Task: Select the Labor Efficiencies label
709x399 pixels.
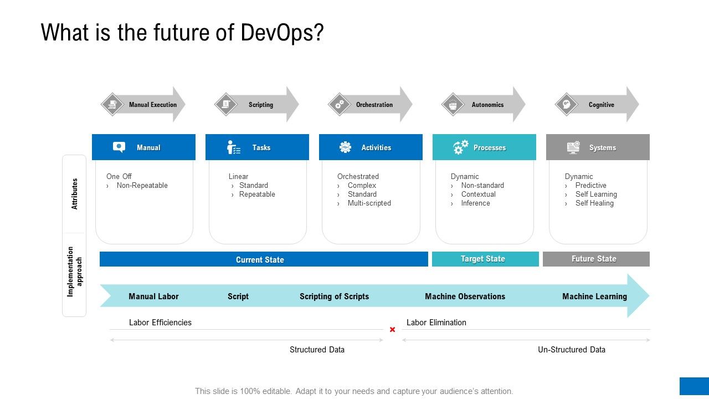Action: [x=160, y=323]
